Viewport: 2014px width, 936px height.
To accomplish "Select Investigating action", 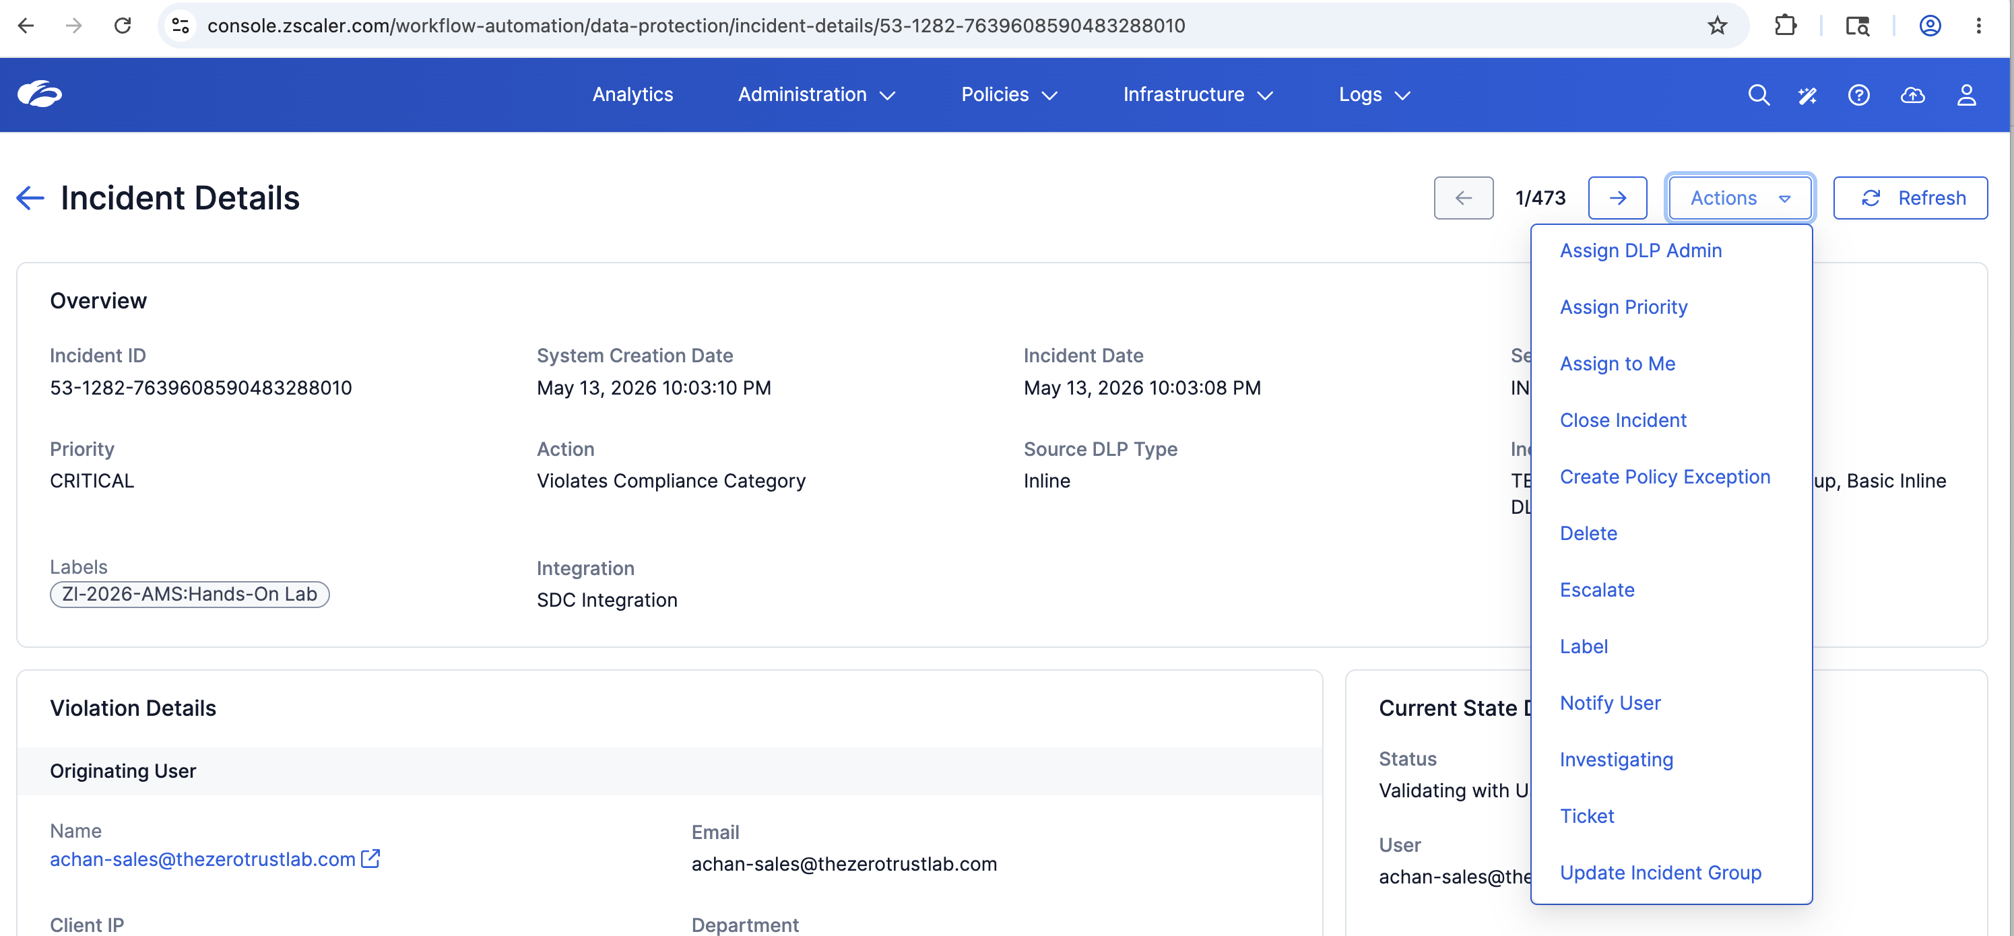I will 1616,760.
